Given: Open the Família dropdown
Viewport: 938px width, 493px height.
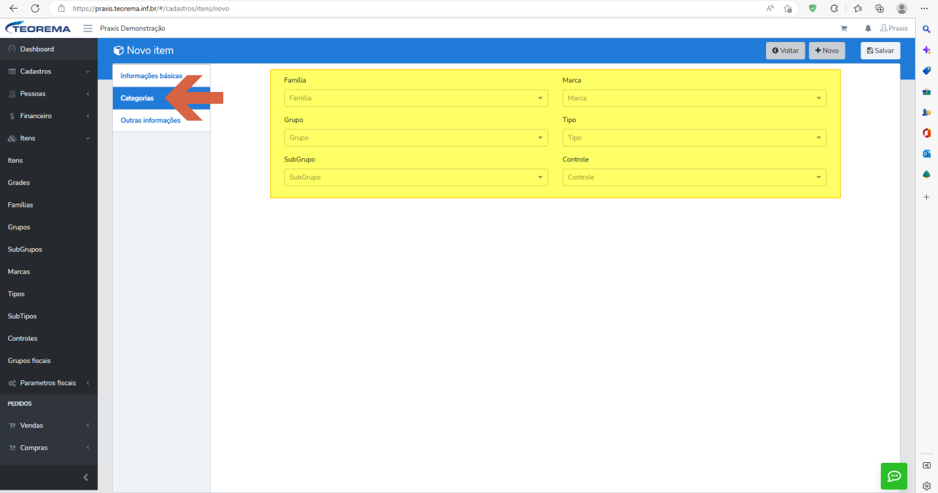Looking at the screenshot, I should [x=416, y=98].
